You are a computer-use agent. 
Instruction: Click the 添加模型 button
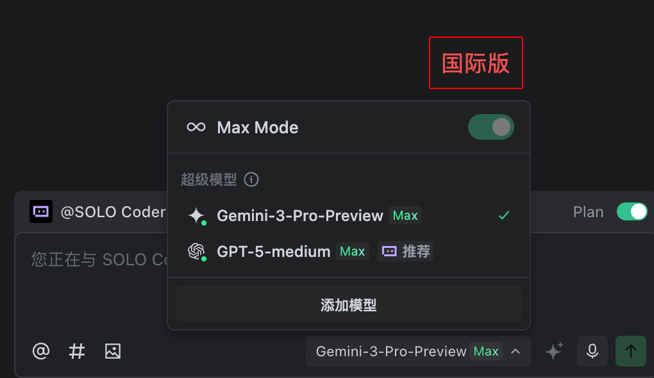coord(349,304)
